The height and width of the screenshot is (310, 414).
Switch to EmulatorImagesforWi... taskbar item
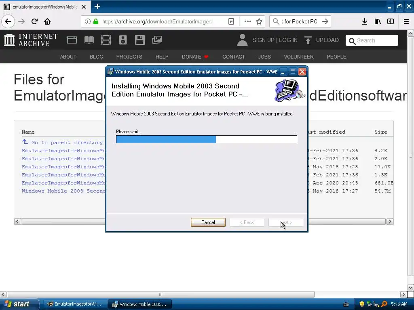(74, 304)
